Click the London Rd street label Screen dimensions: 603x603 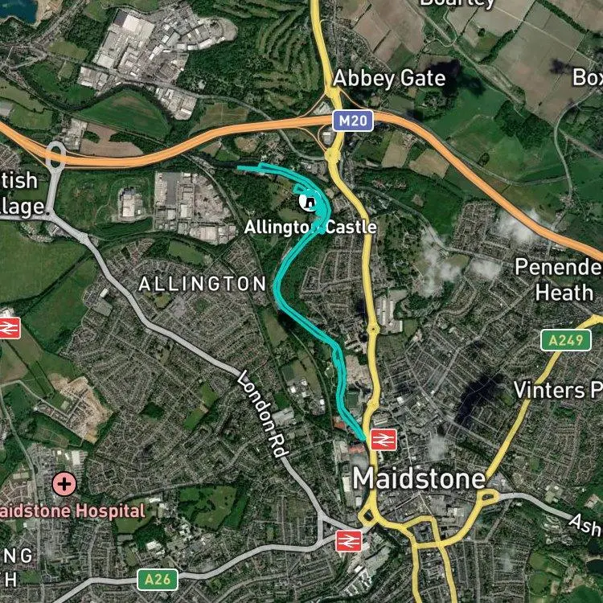[x=262, y=414]
